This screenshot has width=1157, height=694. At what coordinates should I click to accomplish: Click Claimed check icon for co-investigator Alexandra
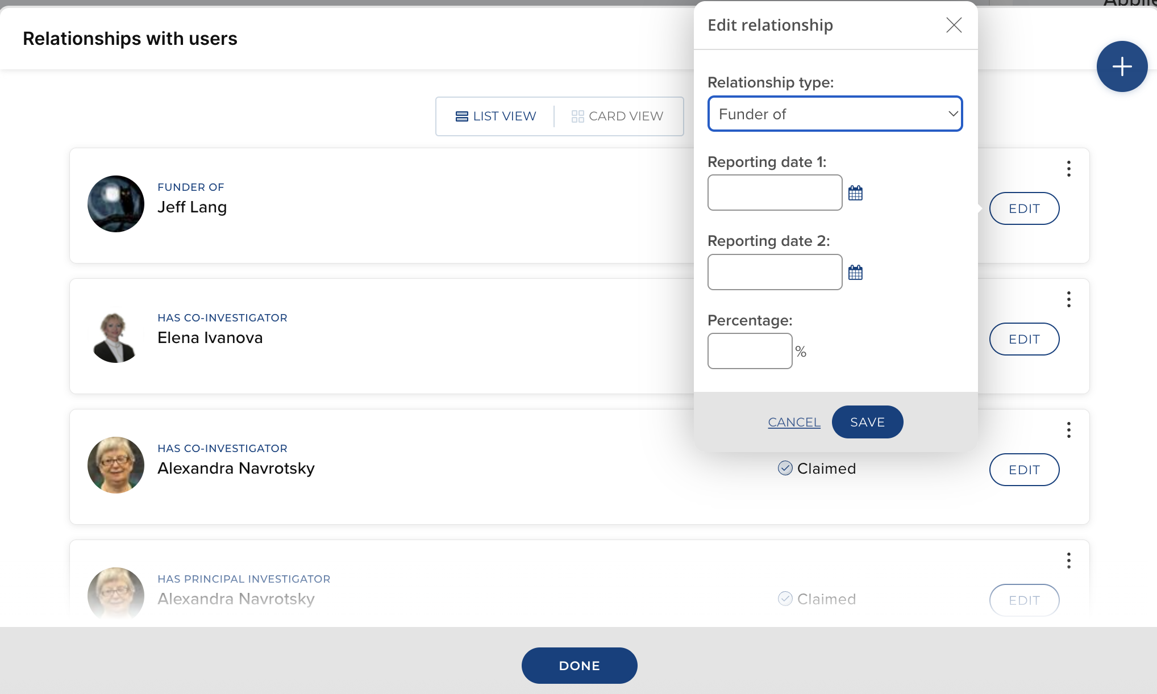(785, 468)
